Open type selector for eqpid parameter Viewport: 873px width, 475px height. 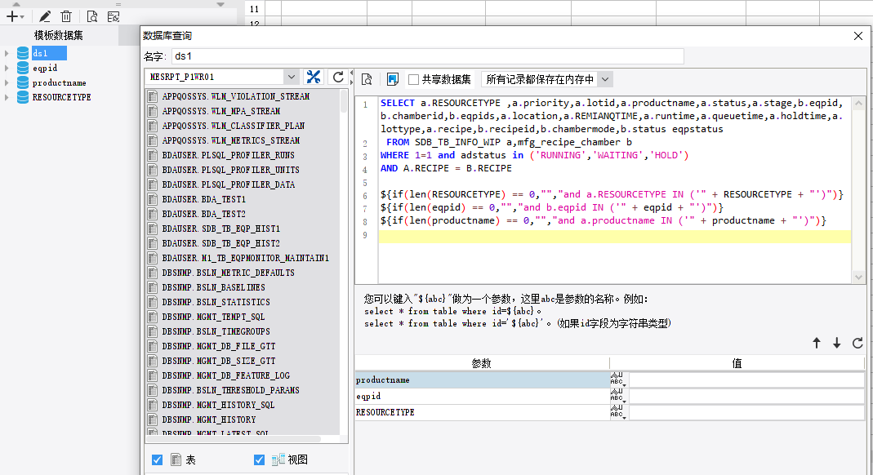618,396
